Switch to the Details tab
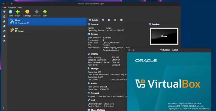Viewport: 216px width, 111px height. [x=93, y=20]
